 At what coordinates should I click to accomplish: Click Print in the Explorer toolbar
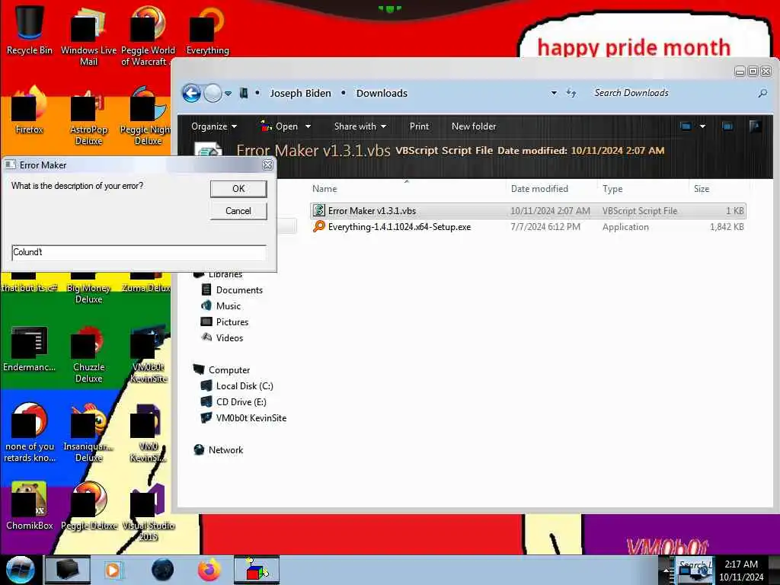419,126
